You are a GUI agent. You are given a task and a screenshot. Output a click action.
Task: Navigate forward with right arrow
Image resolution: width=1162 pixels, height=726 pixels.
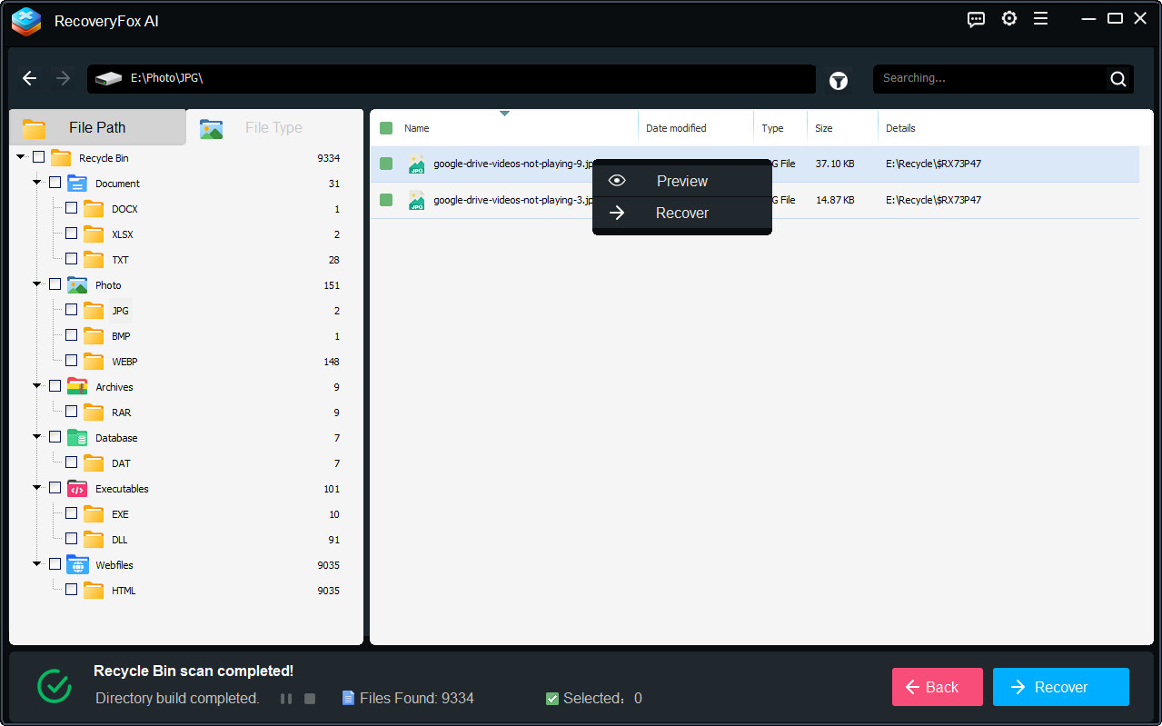63,78
